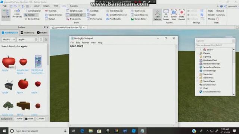Open Notepad File menu

click(72, 43)
